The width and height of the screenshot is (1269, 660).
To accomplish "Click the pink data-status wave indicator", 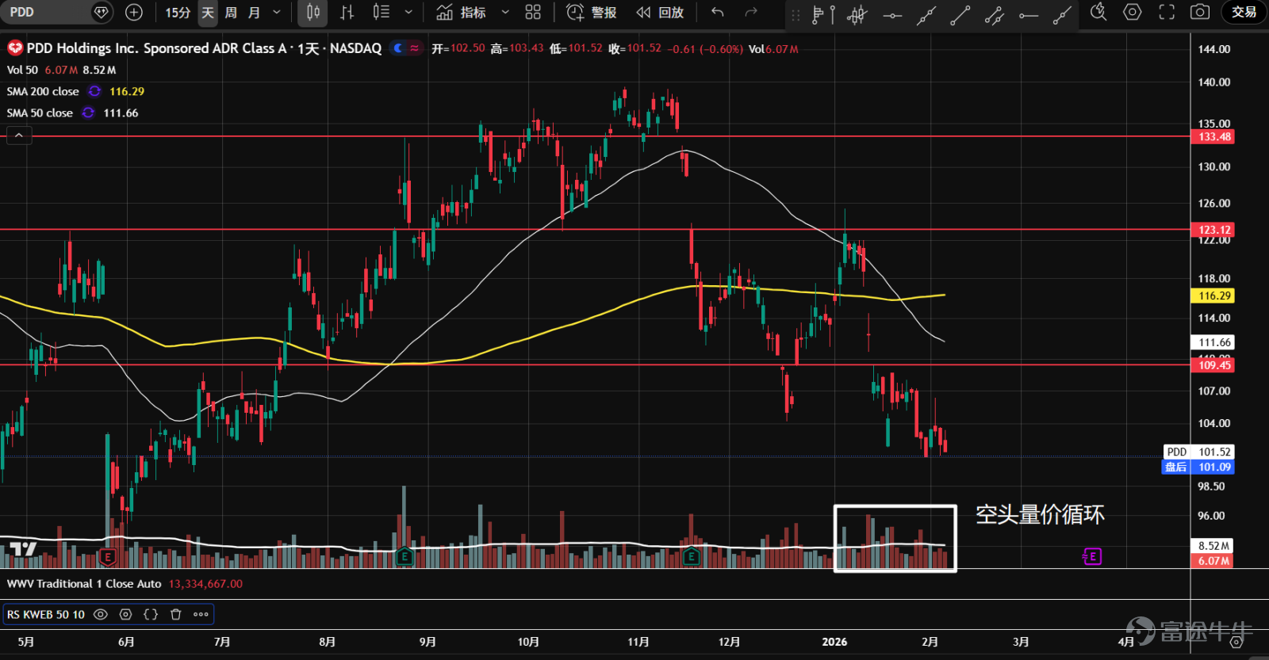I will click(415, 48).
